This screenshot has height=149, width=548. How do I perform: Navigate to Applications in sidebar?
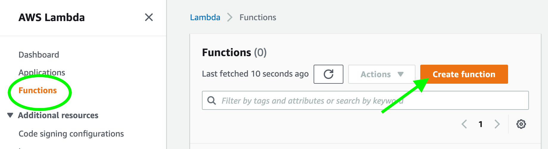[42, 72]
